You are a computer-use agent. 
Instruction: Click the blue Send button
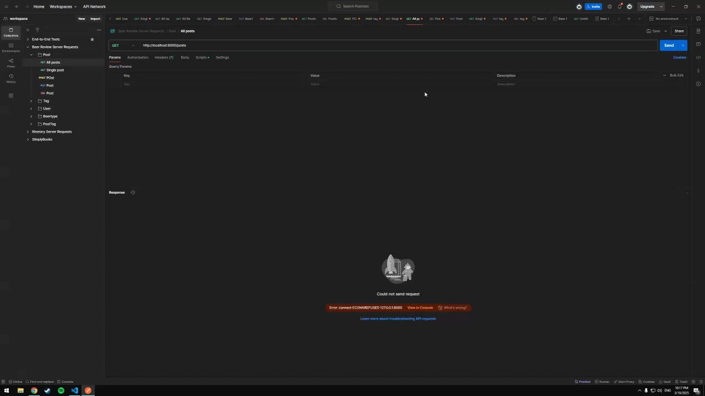point(669,45)
